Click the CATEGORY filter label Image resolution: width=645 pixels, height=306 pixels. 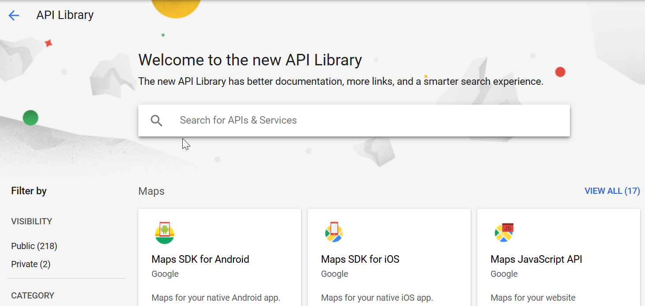[x=33, y=295]
